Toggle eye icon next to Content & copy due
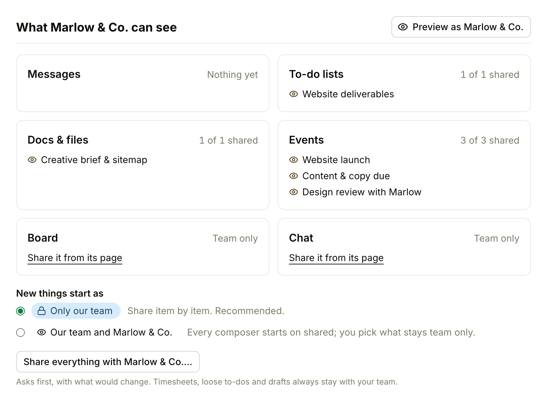Image resolution: width=547 pixels, height=404 pixels. click(x=294, y=176)
